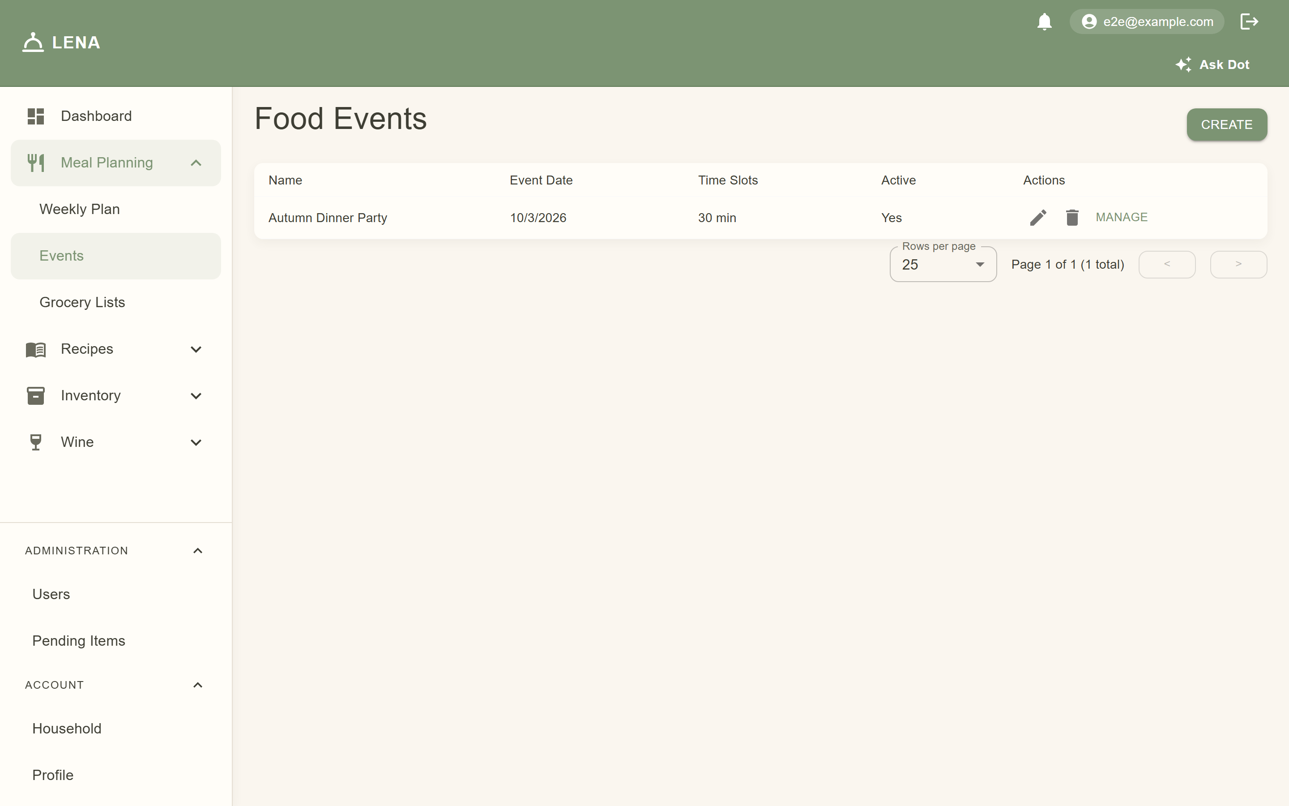Collapse the Account section
Image resolution: width=1289 pixels, height=806 pixels.
pyautogui.click(x=115, y=685)
